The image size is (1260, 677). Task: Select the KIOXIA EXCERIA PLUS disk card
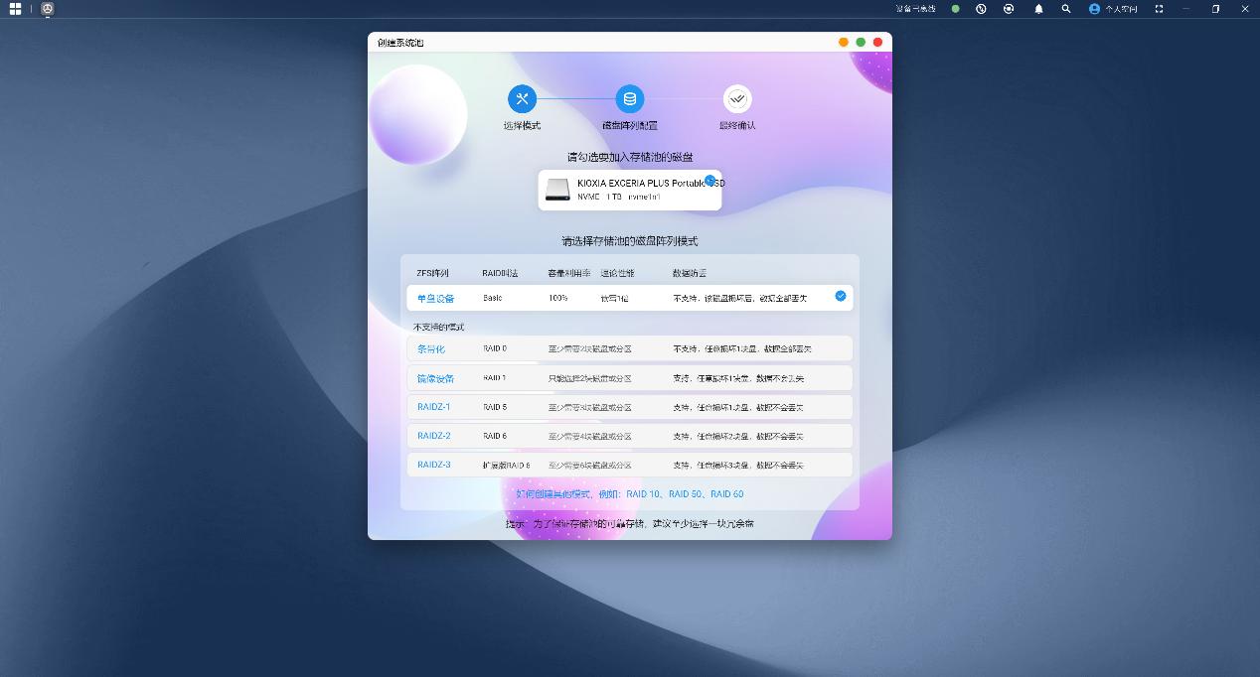(630, 190)
